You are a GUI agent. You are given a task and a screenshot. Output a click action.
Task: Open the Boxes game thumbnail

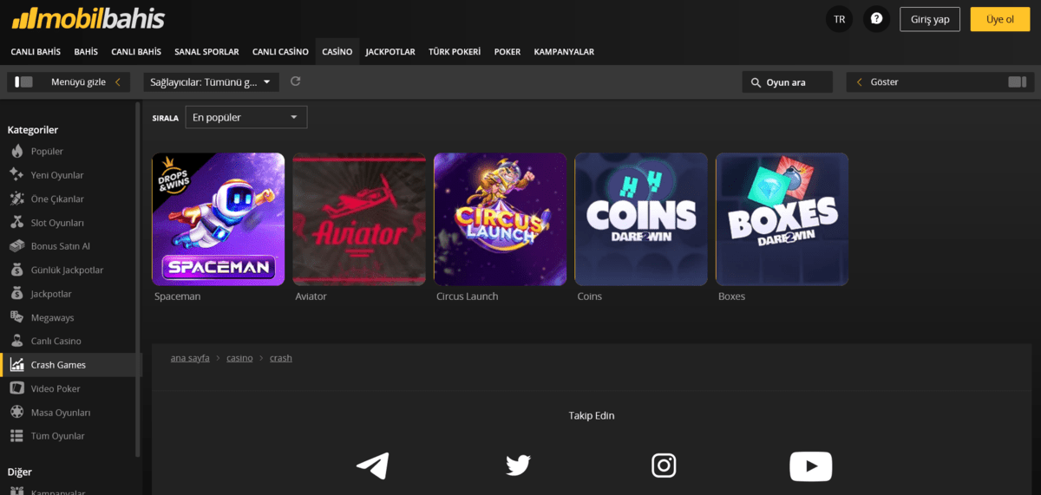click(x=782, y=219)
